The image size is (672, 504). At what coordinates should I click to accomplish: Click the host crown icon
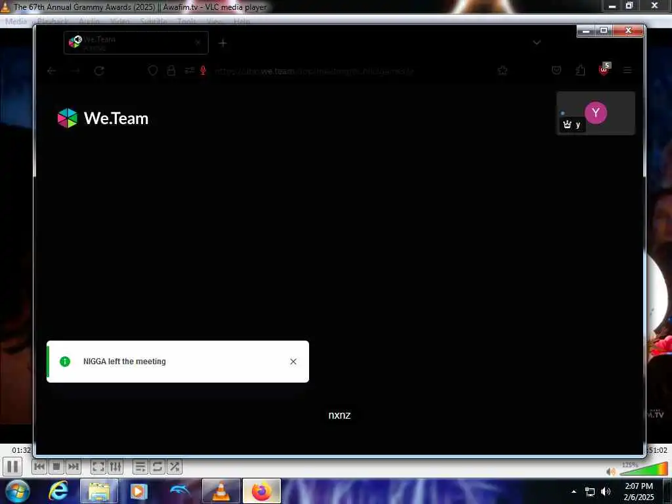pyautogui.click(x=568, y=125)
